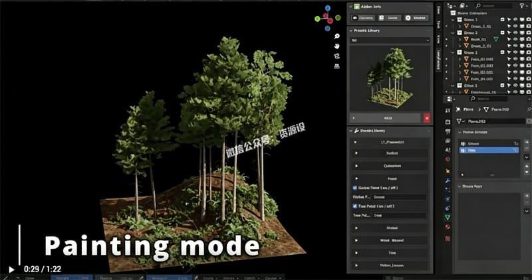The height and width of the screenshot is (280, 532).
Task: Toggle eye visibility for first outliner collection
Action: (515, 20)
